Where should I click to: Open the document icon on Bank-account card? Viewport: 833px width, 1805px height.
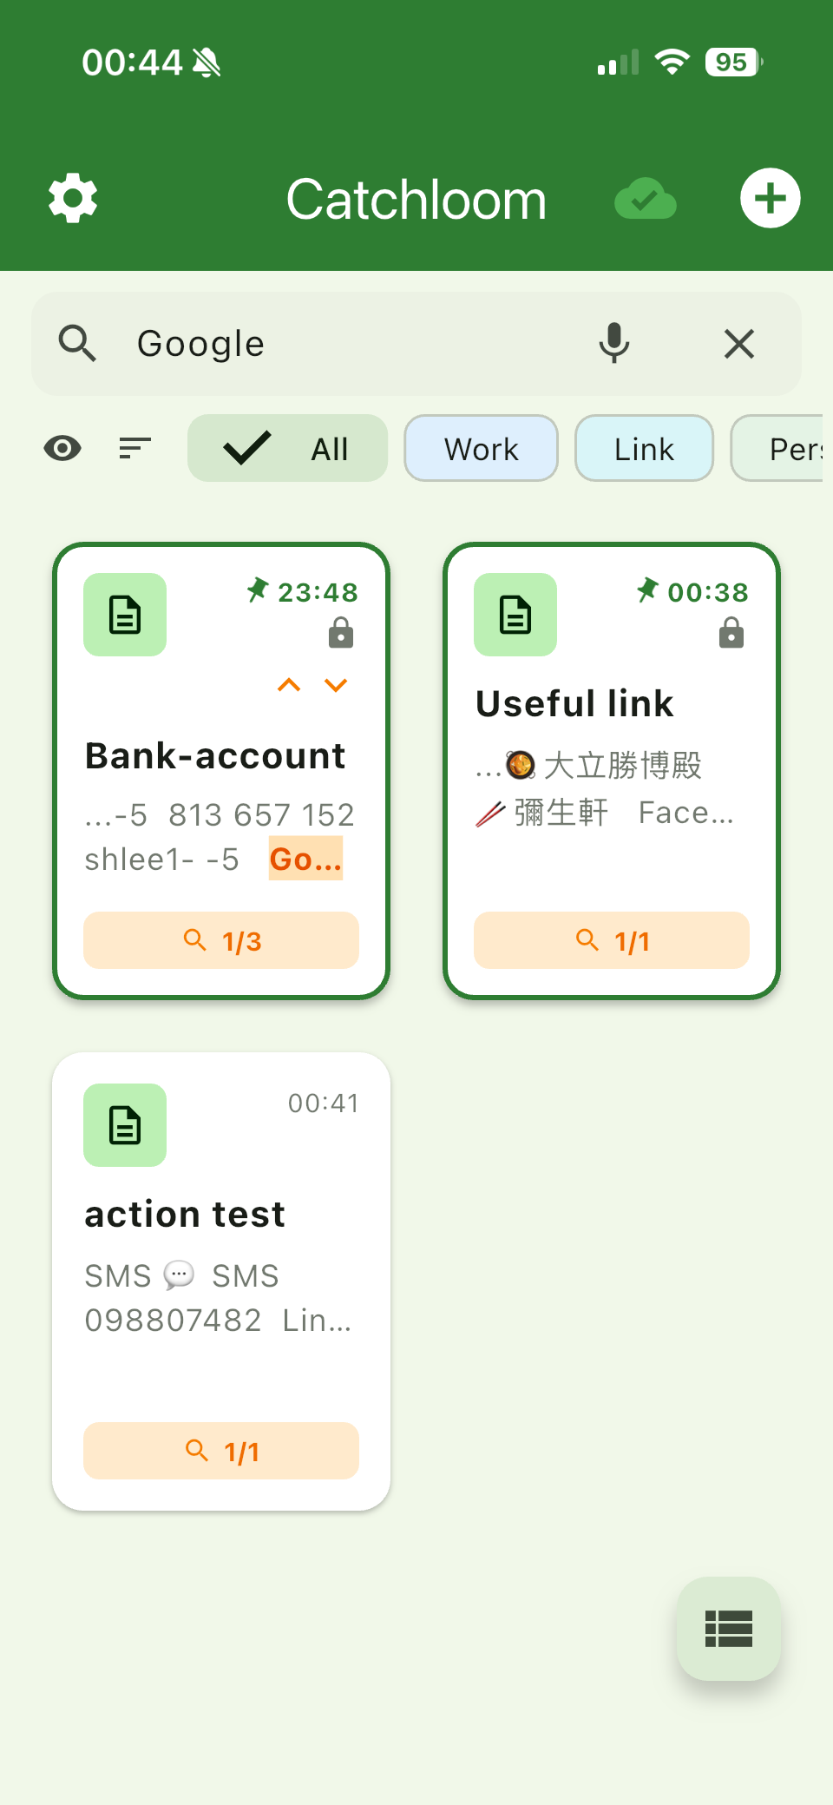pos(124,614)
